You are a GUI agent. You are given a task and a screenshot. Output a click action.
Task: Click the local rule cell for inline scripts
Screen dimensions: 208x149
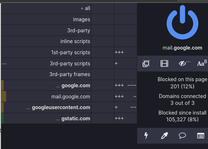point(125,41)
